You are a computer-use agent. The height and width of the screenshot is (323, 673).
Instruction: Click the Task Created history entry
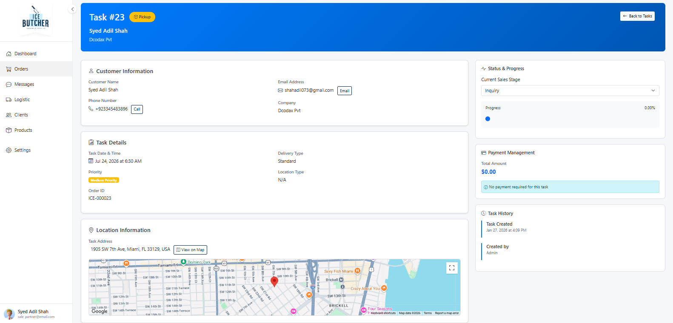pos(506,227)
